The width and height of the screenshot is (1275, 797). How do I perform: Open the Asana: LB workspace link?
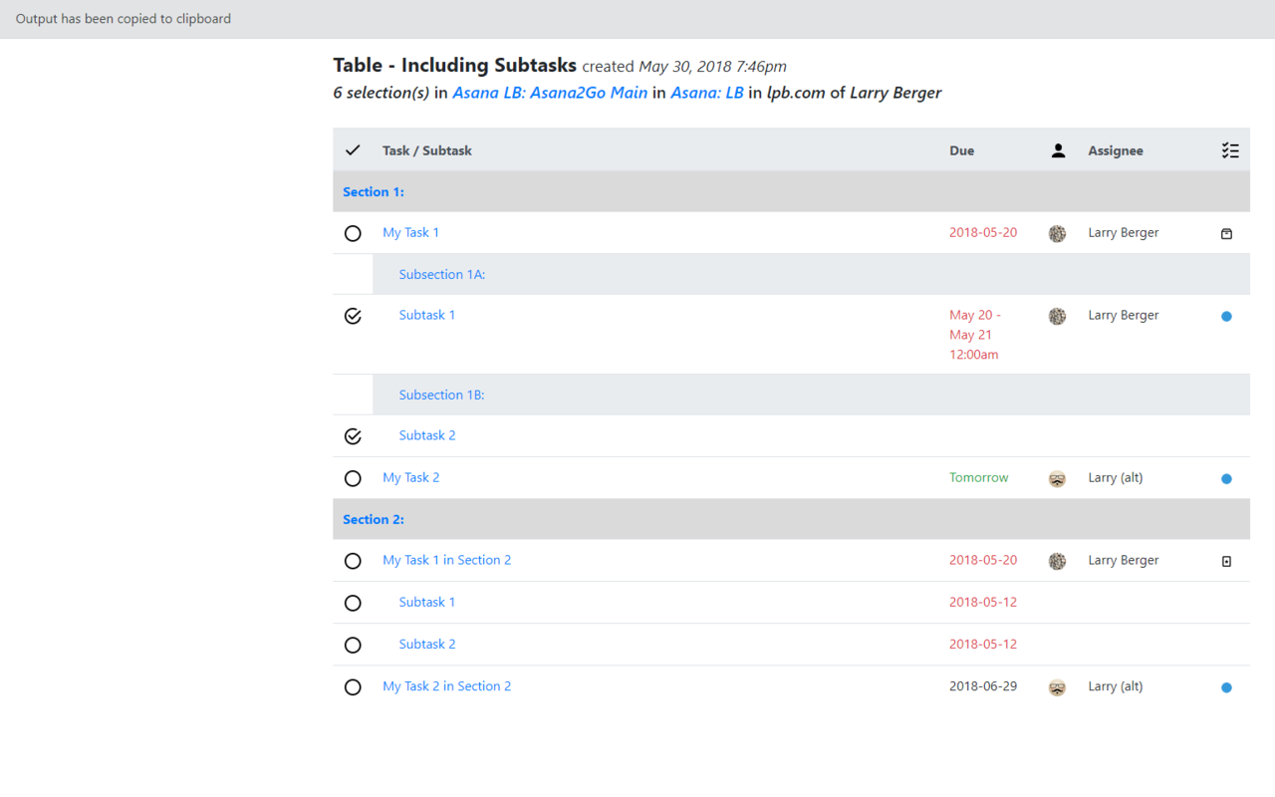coord(707,93)
